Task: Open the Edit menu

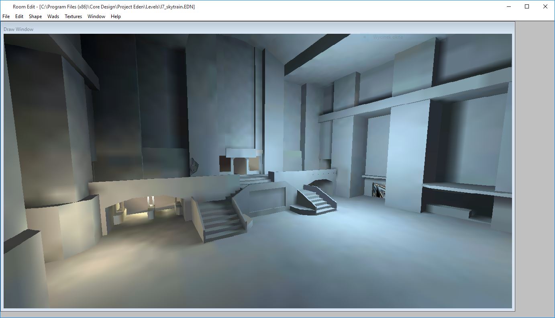Action: [x=19, y=16]
